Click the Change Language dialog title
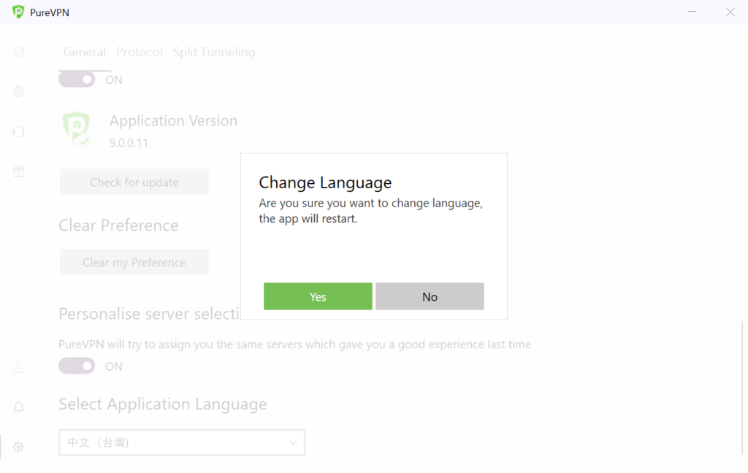Image resolution: width=748 pixels, height=473 pixels. tap(325, 182)
